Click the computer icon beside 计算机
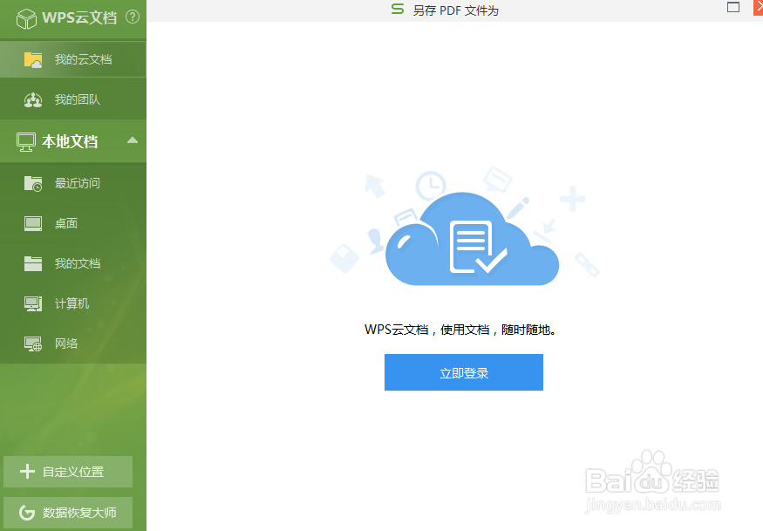This screenshot has height=531, width=763. (x=33, y=303)
